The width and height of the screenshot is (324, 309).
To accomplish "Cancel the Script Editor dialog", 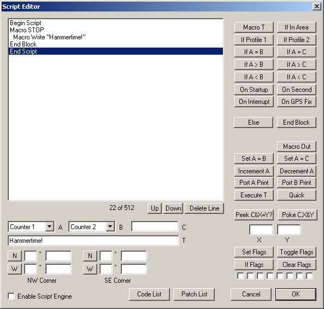I will [251, 294].
